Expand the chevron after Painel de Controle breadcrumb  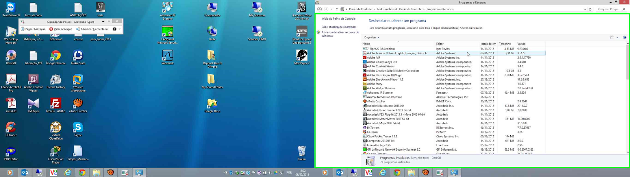tap(374, 9)
